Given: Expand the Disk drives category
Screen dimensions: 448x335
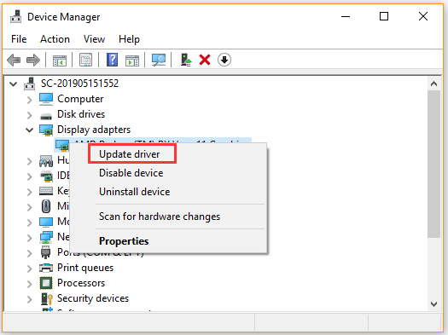Looking at the screenshot, I should pos(29,115).
